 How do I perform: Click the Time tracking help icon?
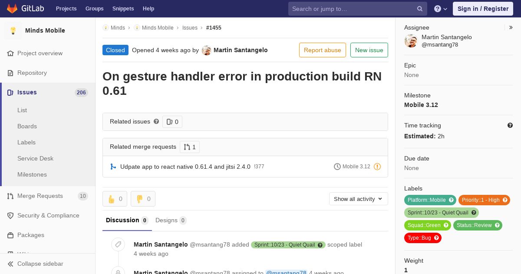click(510, 125)
